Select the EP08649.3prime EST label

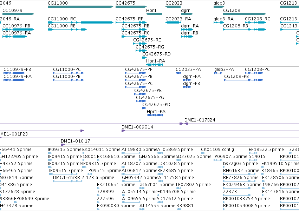pyautogui.click(x=32, y=199)
